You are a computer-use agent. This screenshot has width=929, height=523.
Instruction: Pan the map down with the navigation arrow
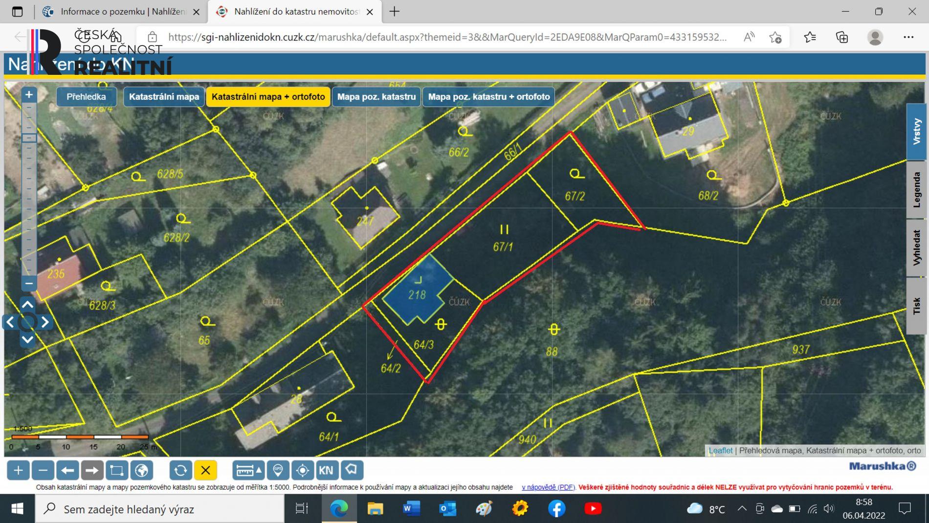coord(28,339)
